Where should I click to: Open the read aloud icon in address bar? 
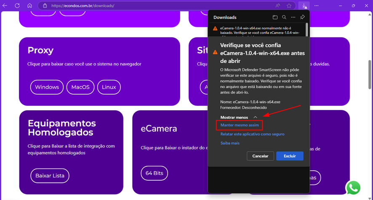click(x=277, y=5)
